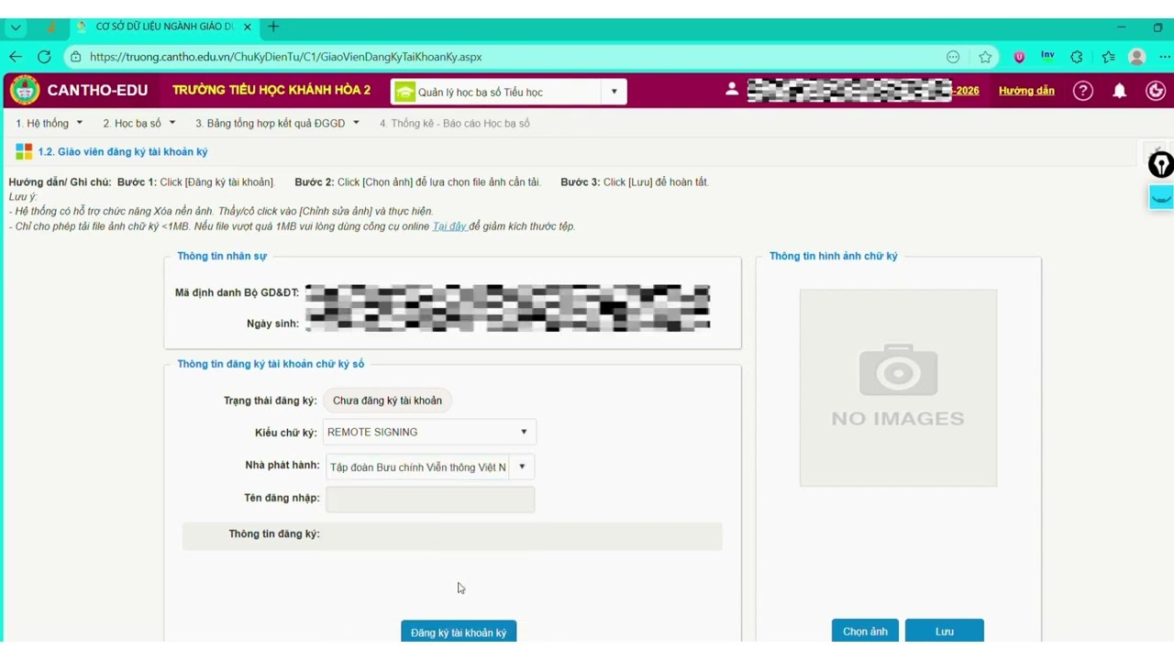Close the CƠ SỞ DỮ LIỆU tab

(248, 27)
